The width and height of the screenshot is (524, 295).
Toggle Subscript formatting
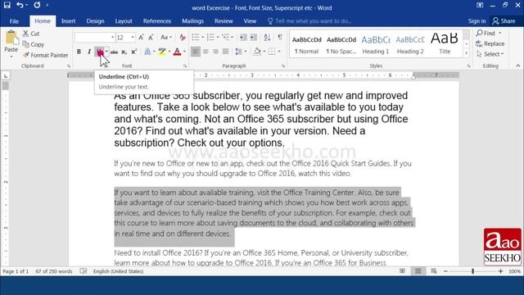(x=124, y=52)
